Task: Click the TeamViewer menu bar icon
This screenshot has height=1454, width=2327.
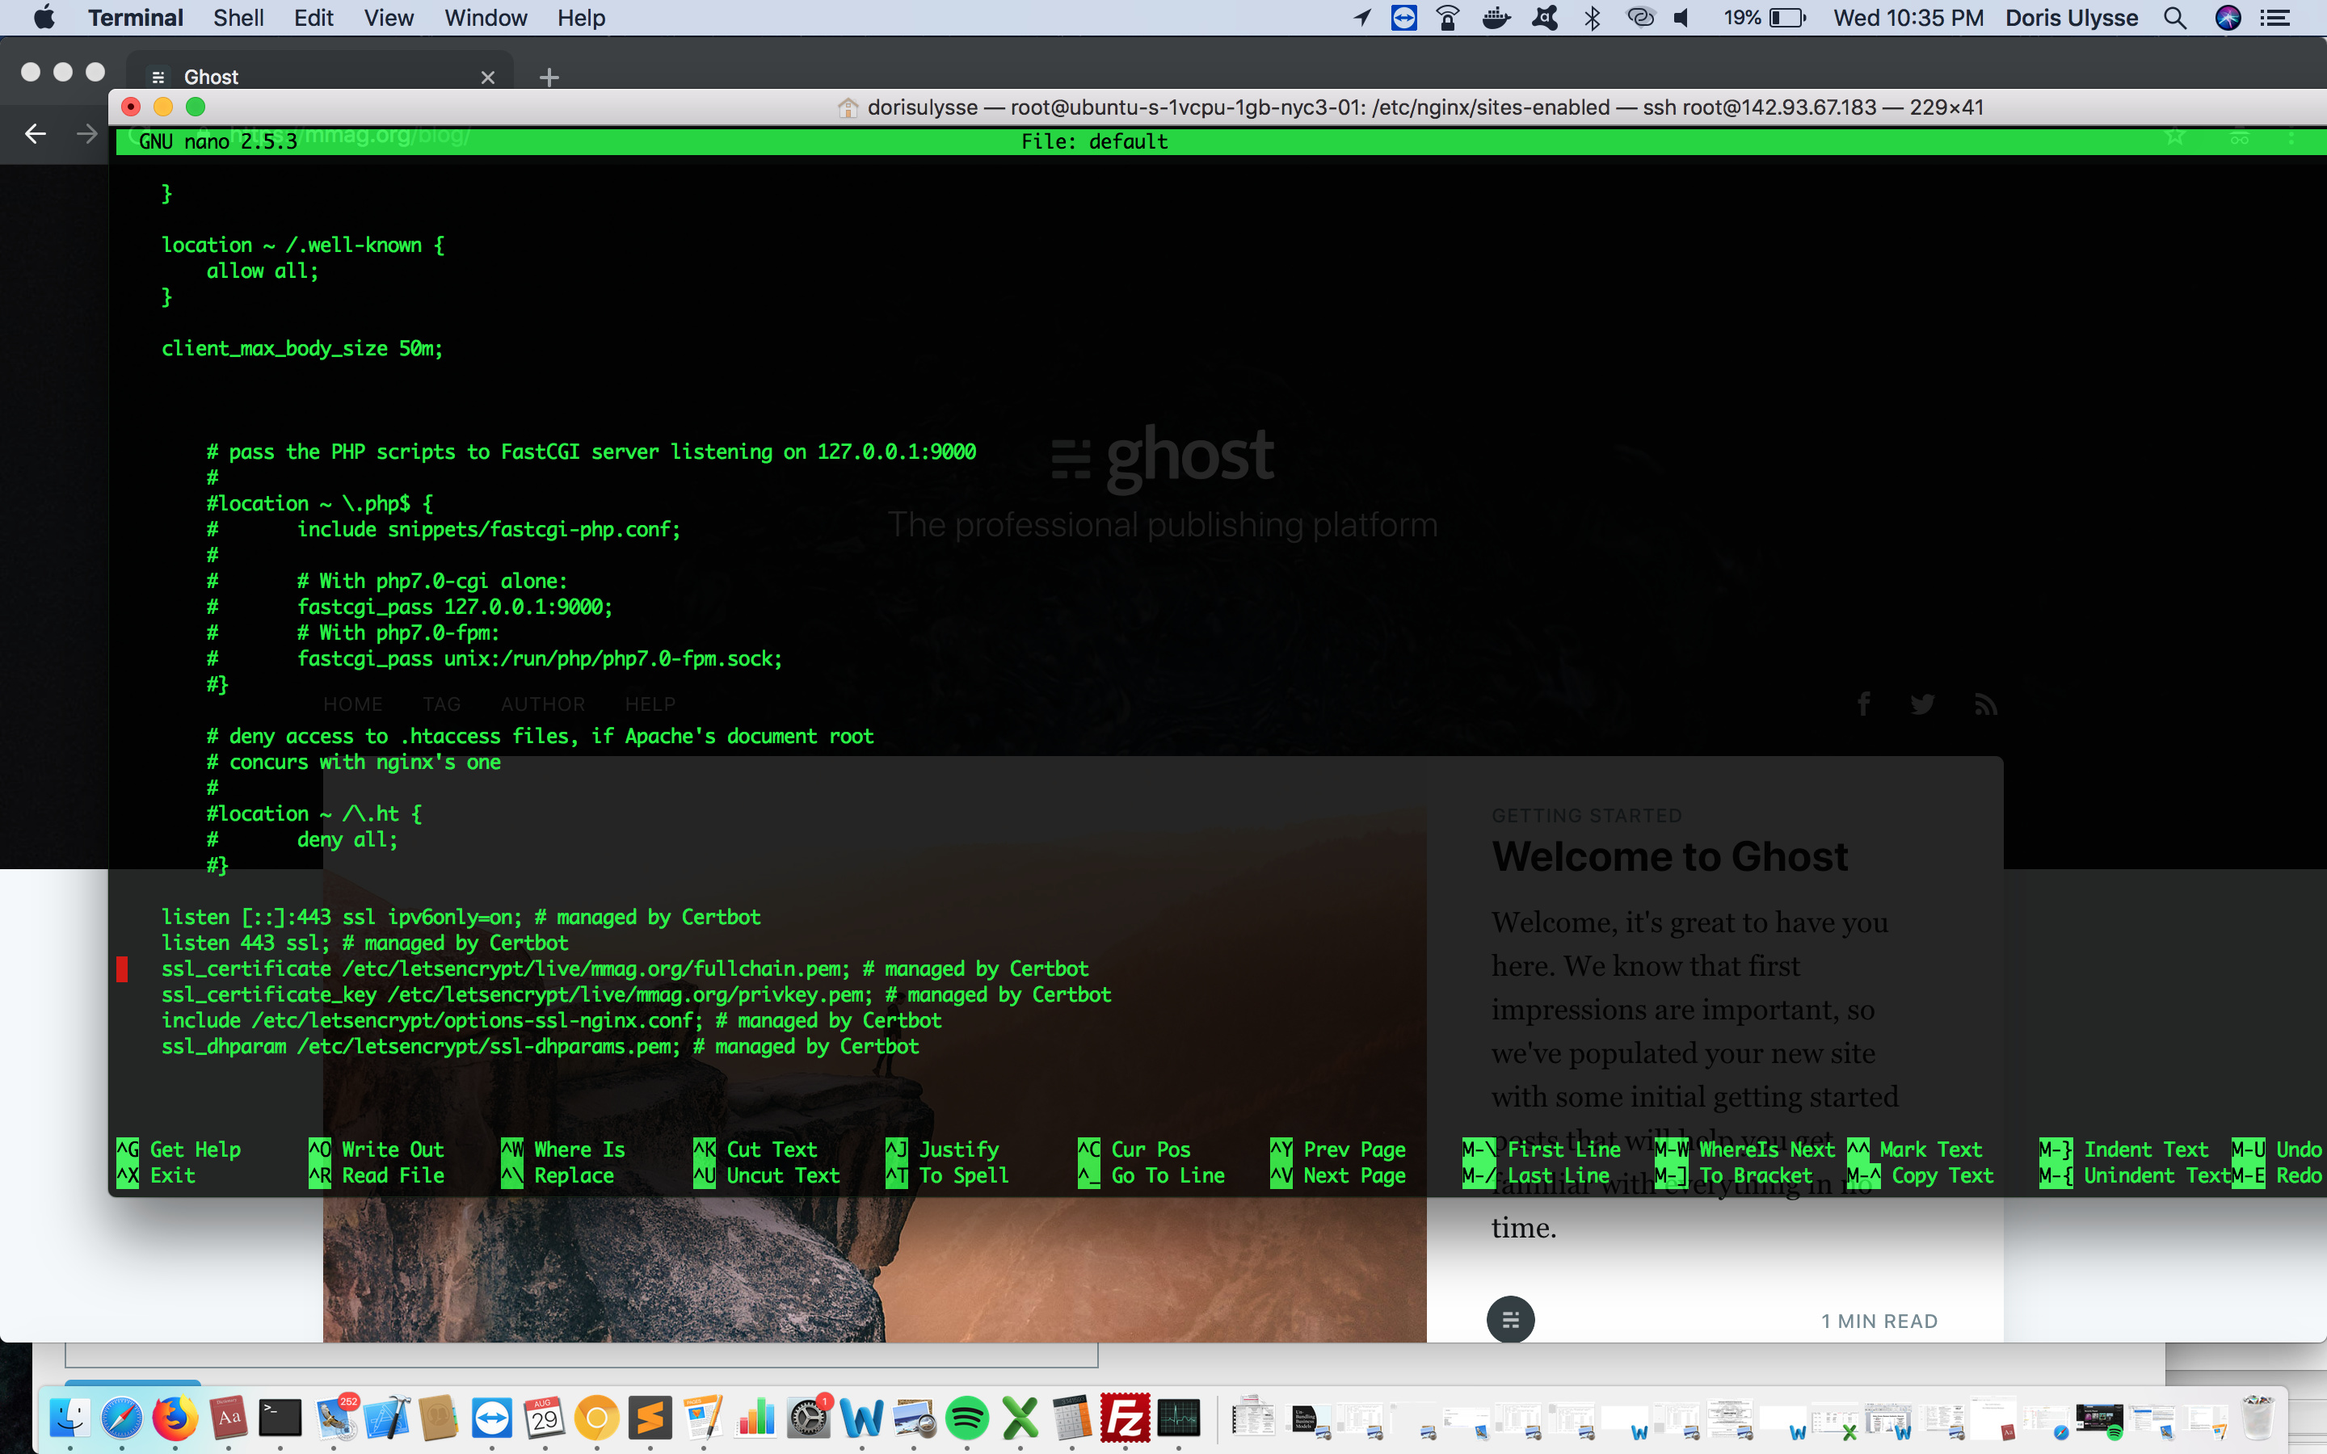Action: pos(1404,17)
